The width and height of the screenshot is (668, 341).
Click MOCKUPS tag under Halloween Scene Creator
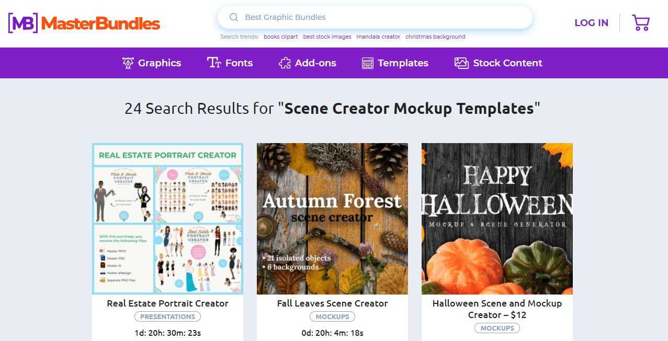[x=497, y=328]
